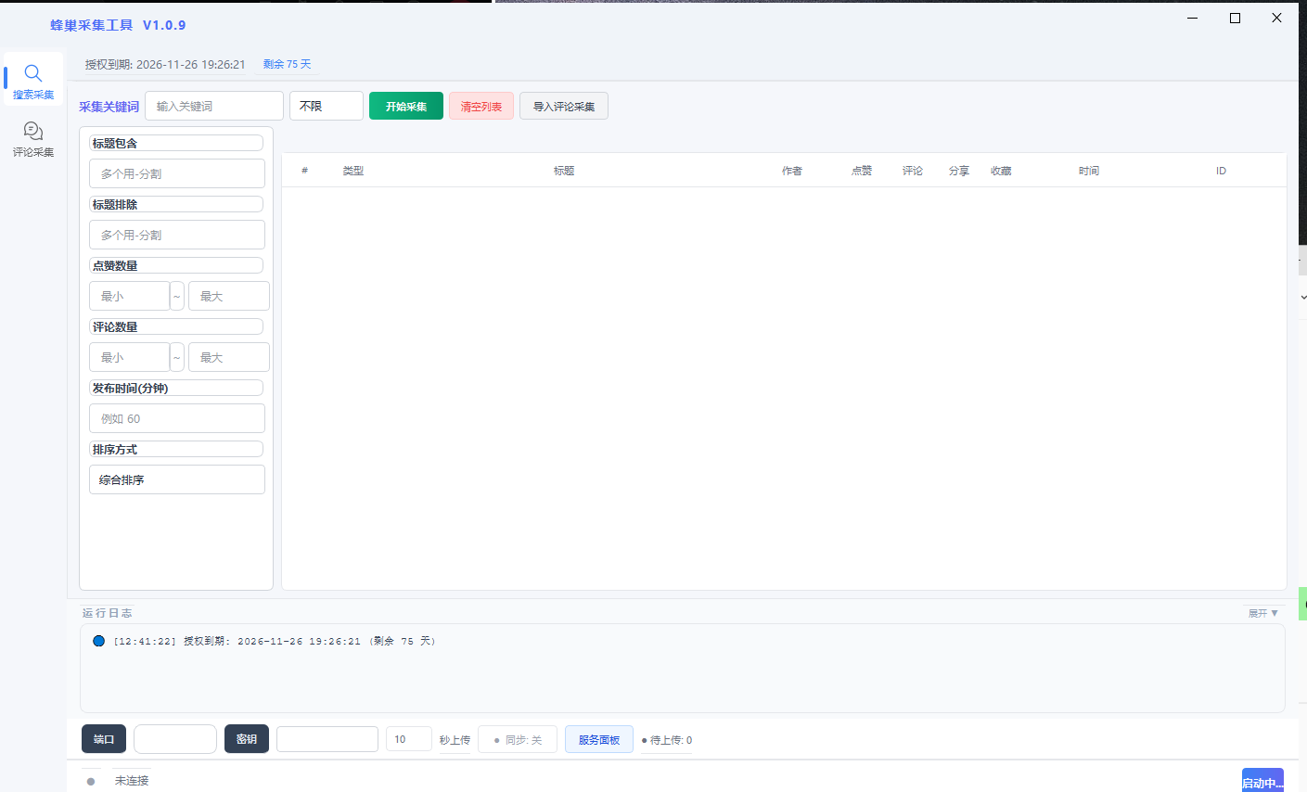Click the 剩余 75 天 license label
The image size is (1307, 792).
click(288, 64)
